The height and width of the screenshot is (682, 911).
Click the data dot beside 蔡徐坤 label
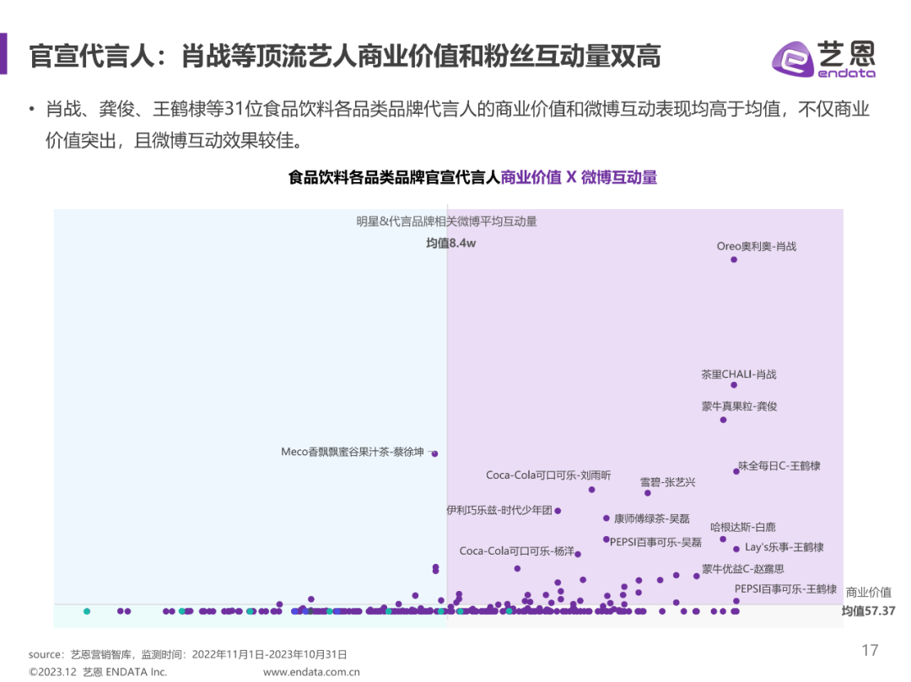click(434, 454)
